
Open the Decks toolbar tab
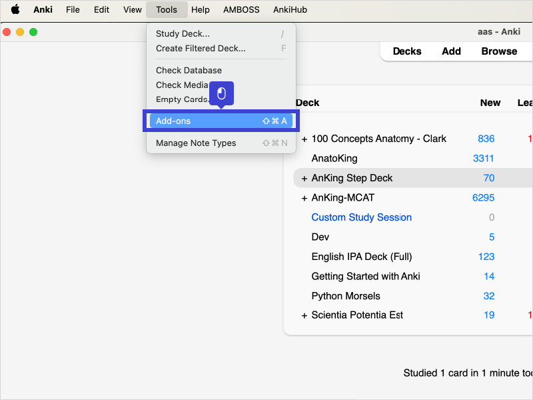[x=406, y=51]
